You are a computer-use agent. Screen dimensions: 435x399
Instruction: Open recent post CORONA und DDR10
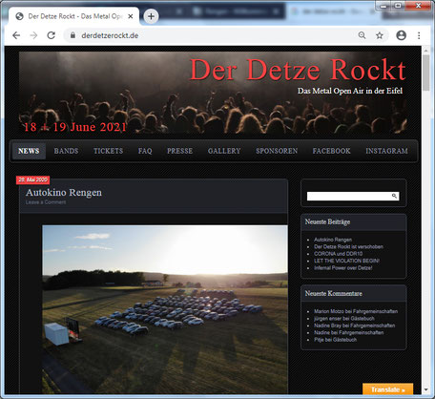(338, 254)
